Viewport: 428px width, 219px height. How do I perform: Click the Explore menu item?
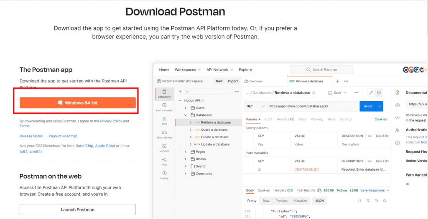245,70
